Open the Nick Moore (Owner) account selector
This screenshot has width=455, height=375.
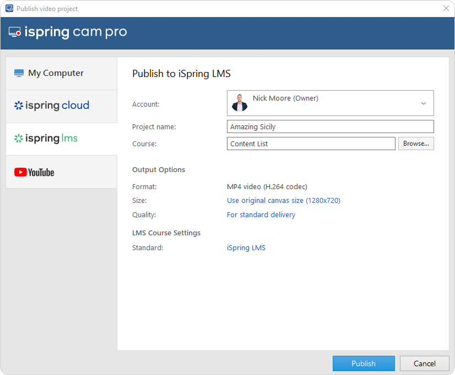(x=330, y=103)
